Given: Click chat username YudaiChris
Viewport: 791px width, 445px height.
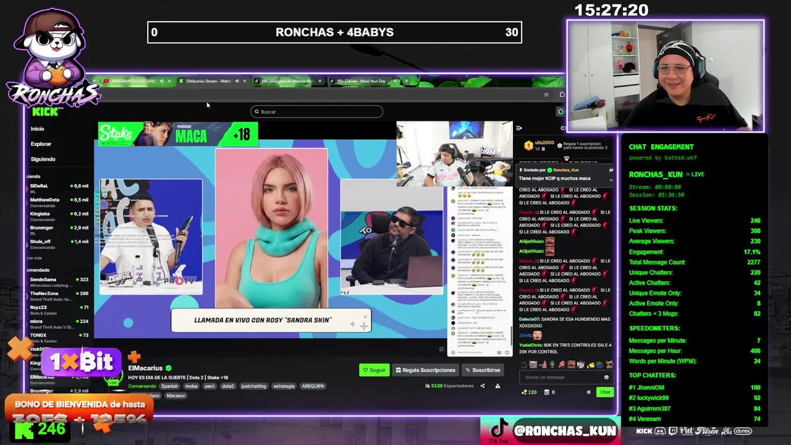Looking at the screenshot, I should click(531, 345).
